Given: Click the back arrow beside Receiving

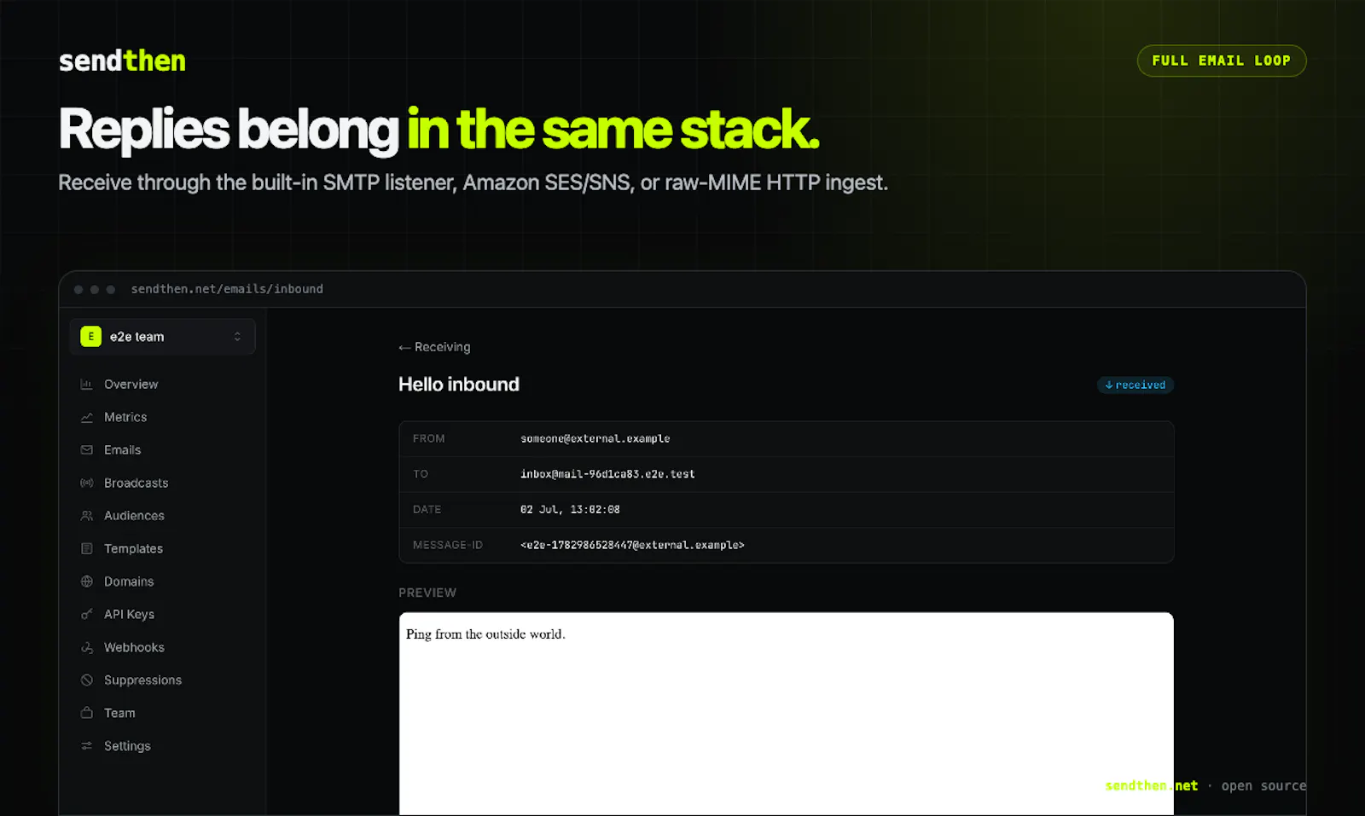Looking at the screenshot, I should point(404,348).
